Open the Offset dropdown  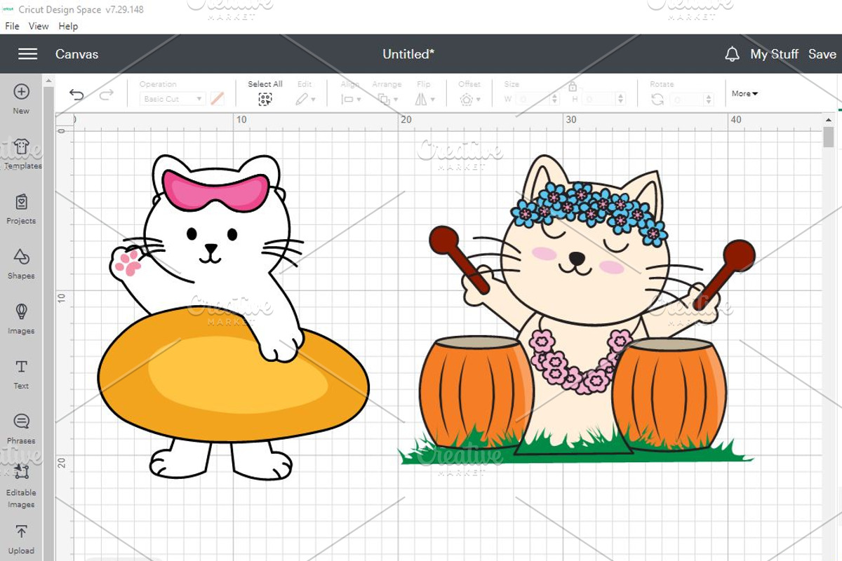[x=469, y=99]
